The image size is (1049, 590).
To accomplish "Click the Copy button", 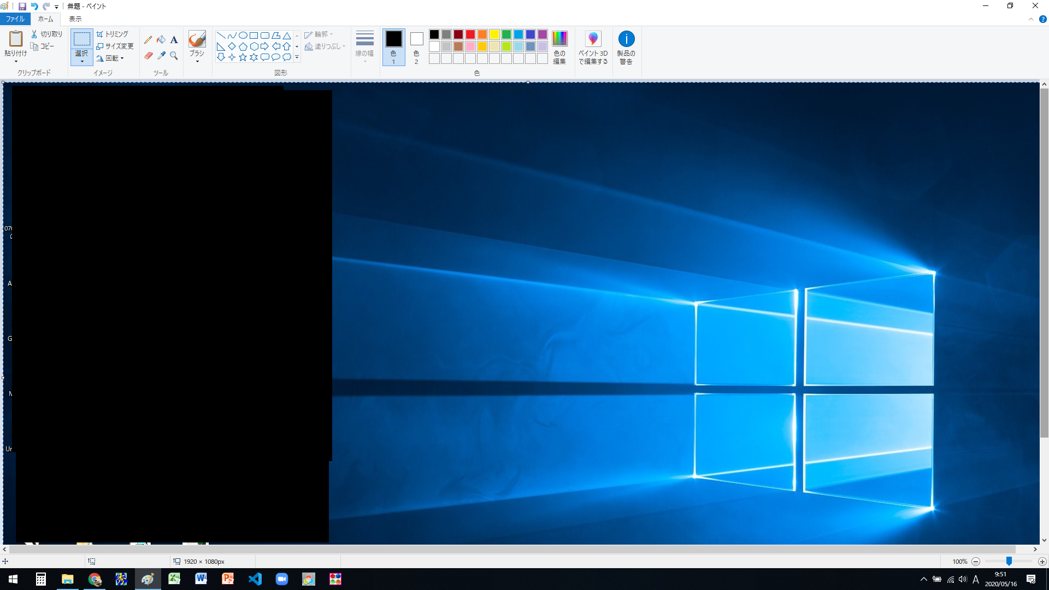I will (43, 46).
